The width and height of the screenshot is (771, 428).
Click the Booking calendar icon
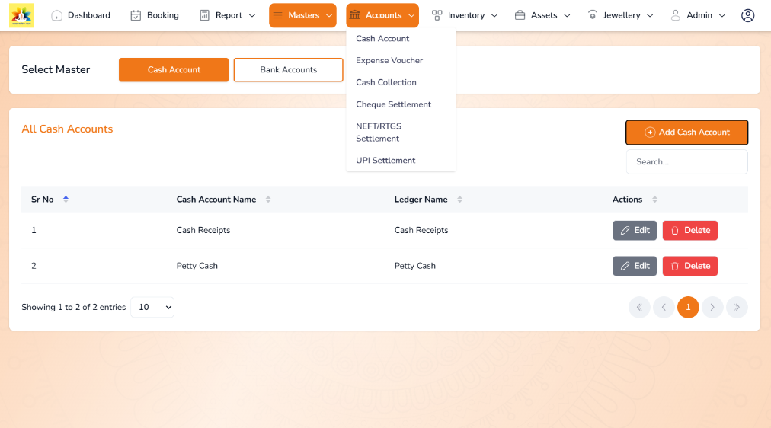tap(136, 15)
